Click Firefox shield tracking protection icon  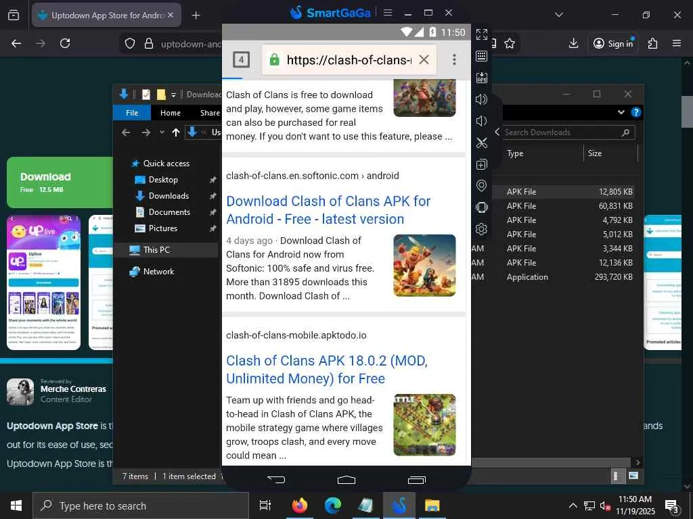[129, 43]
